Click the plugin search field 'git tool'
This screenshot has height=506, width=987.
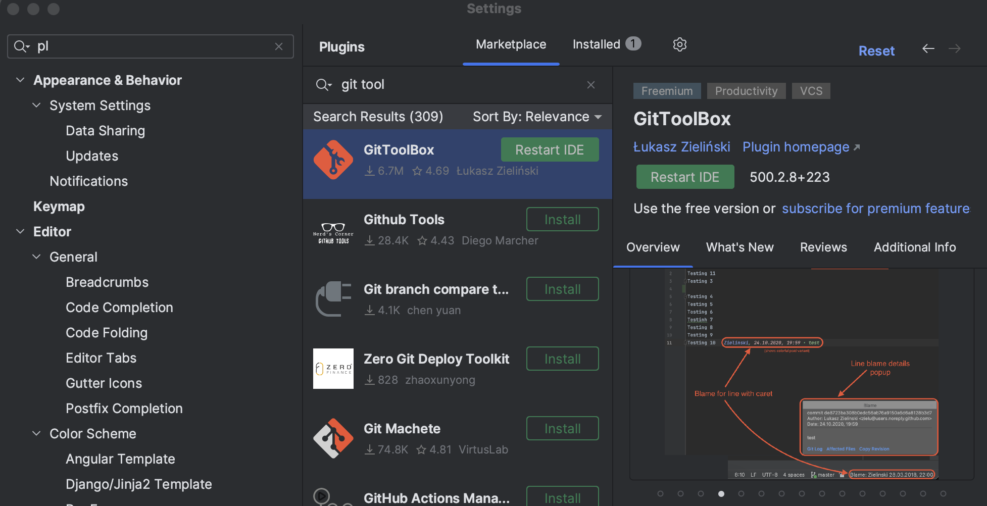(x=457, y=85)
